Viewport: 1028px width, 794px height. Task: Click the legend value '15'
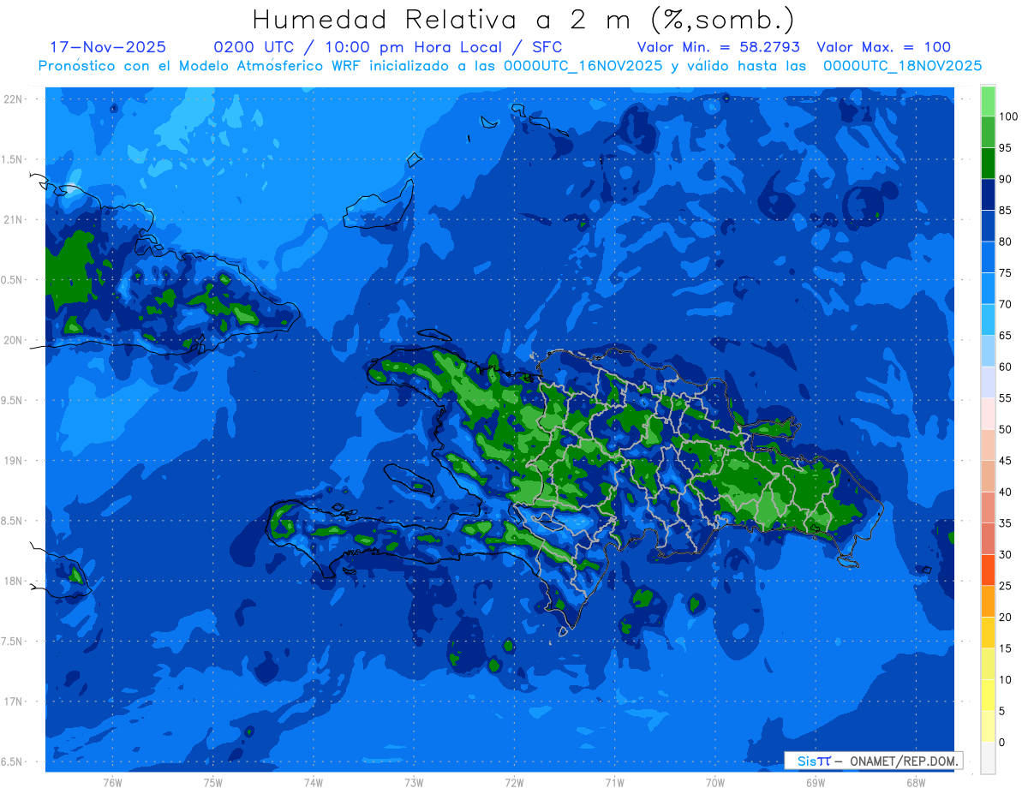click(x=1005, y=648)
